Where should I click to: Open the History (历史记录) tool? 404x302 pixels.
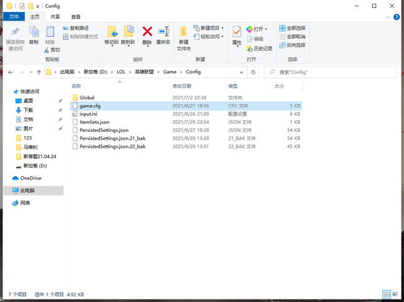pyautogui.click(x=259, y=48)
